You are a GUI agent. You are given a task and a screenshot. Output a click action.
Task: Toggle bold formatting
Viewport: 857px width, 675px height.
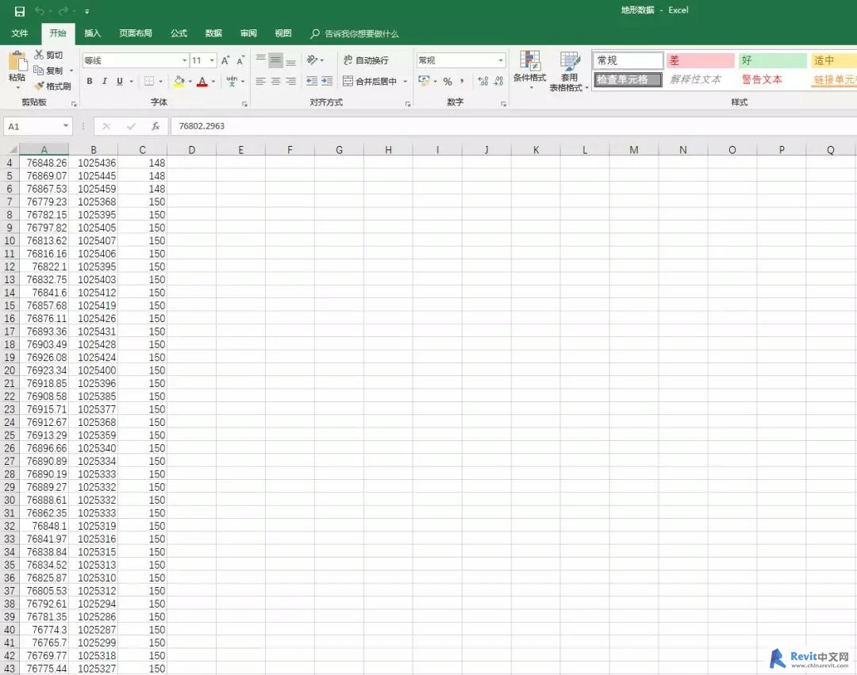coord(90,81)
